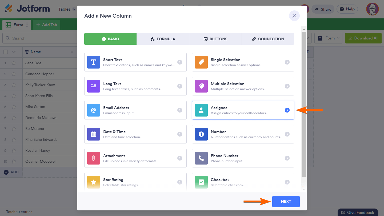Expand the Phone Number option arrow
Screen dimensions: 384x216
tap(287, 158)
